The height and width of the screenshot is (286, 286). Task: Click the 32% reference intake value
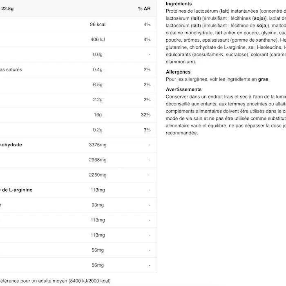point(145,115)
